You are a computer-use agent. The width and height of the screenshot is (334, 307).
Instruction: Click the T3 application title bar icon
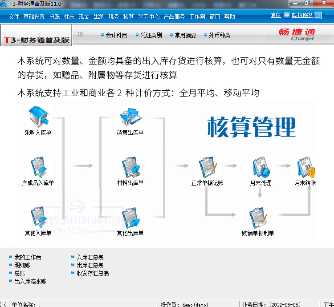click(x=4, y=4)
